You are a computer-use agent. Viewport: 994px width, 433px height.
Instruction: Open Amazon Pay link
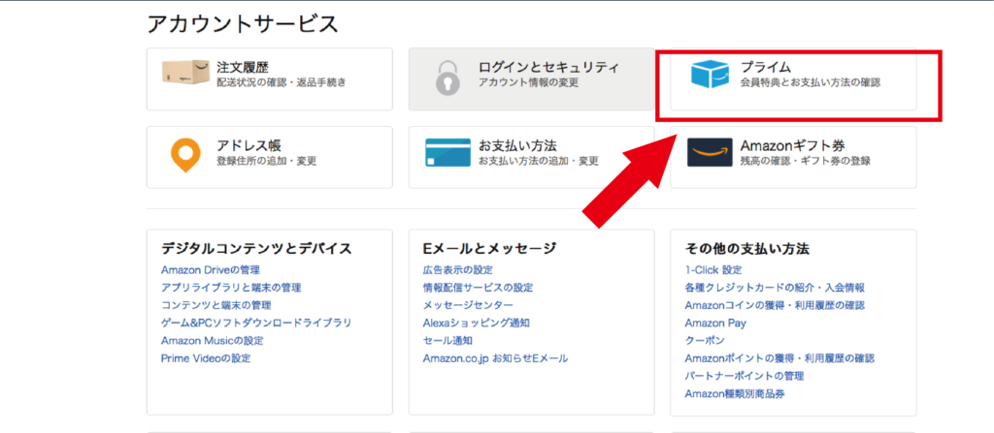[x=715, y=323]
